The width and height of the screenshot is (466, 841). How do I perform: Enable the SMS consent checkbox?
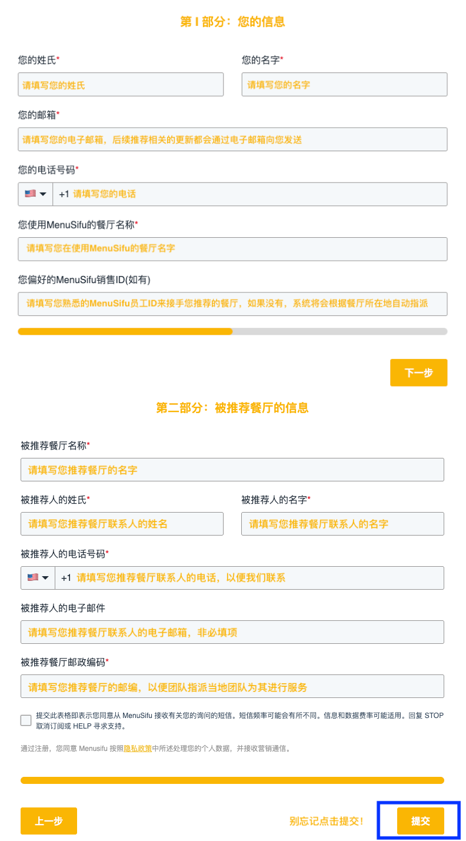[25, 720]
